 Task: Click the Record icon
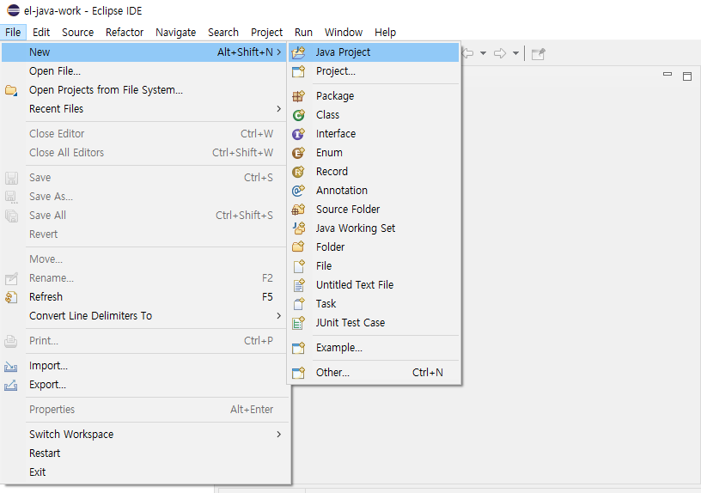click(298, 172)
